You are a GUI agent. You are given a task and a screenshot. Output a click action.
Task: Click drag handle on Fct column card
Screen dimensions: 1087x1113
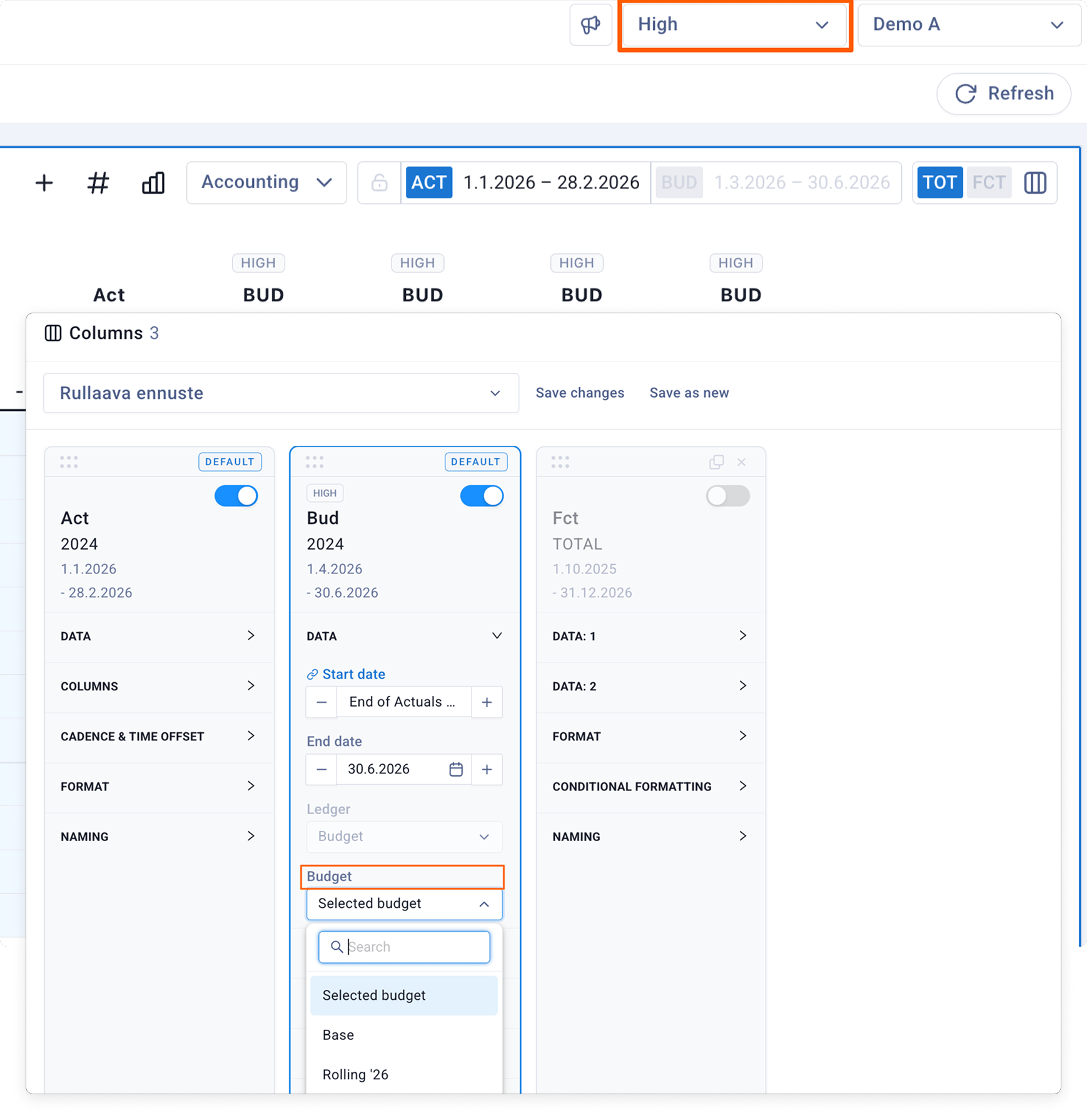[x=560, y=462]
